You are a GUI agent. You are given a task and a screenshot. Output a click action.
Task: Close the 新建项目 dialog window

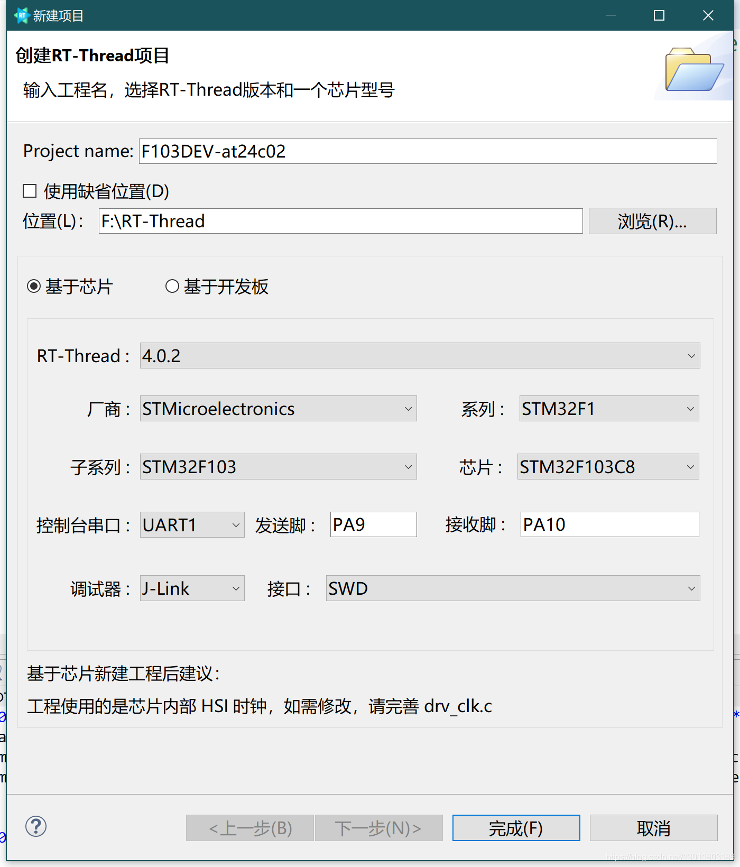pyautogui.click(x=708, y=15)
